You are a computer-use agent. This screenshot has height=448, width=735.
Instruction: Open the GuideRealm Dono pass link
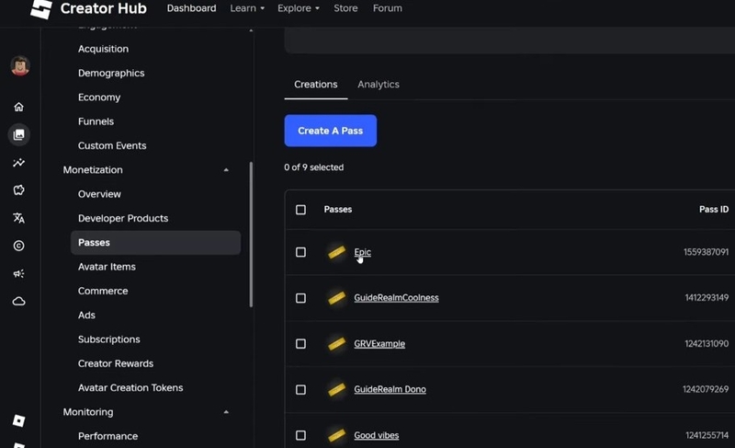[x=390, y=389]
